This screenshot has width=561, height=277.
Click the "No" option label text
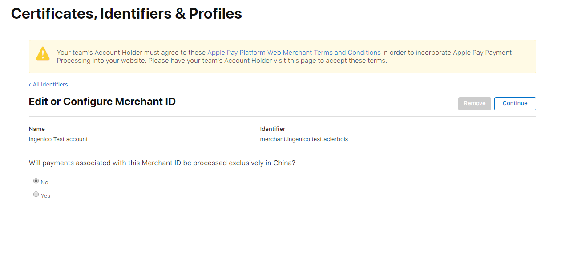point(44,183)
